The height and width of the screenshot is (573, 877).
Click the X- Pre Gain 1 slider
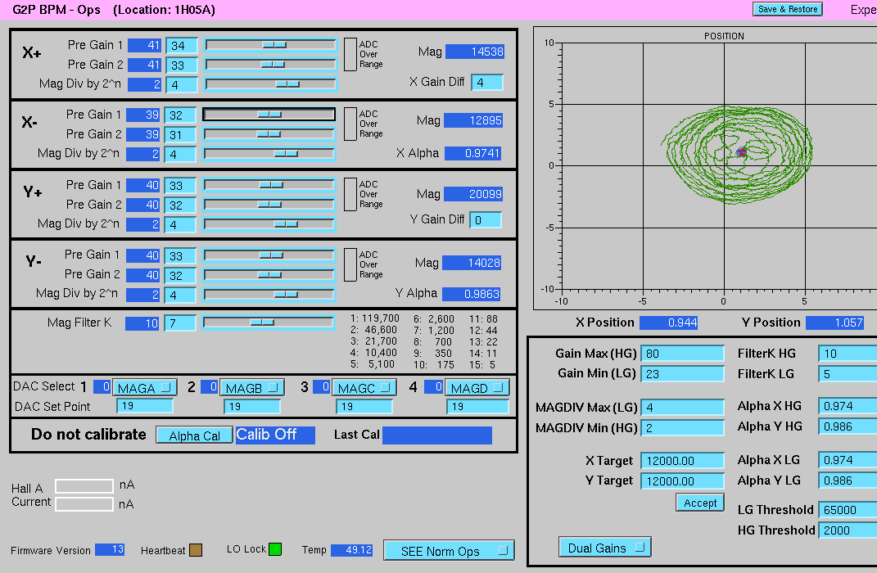[x=269, y=115]
